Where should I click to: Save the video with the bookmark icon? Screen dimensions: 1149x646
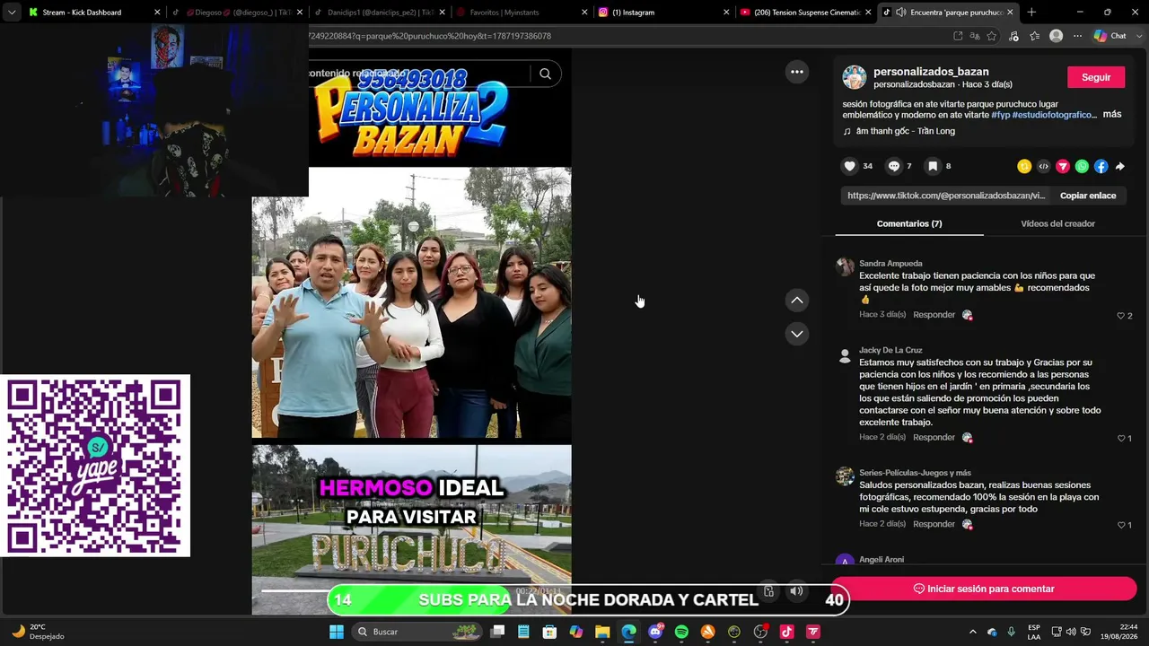(933, 166)
